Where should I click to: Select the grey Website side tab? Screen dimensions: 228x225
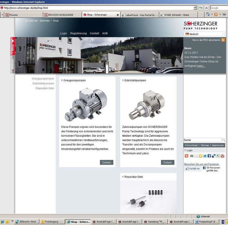(13, 64)
